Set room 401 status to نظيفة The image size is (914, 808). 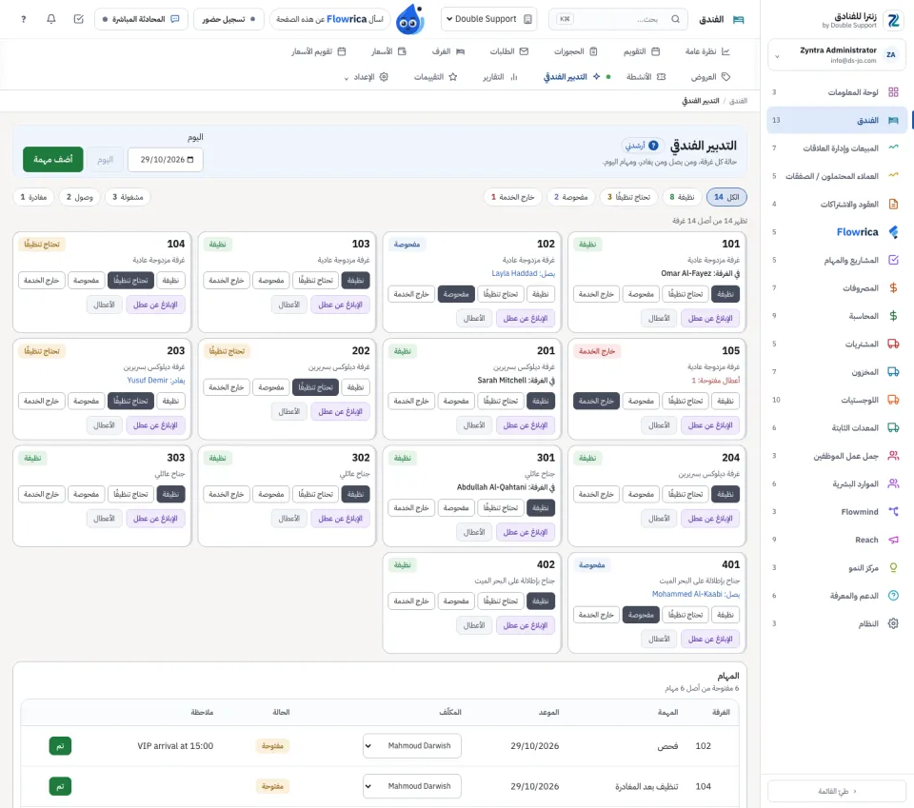(725, 615)
